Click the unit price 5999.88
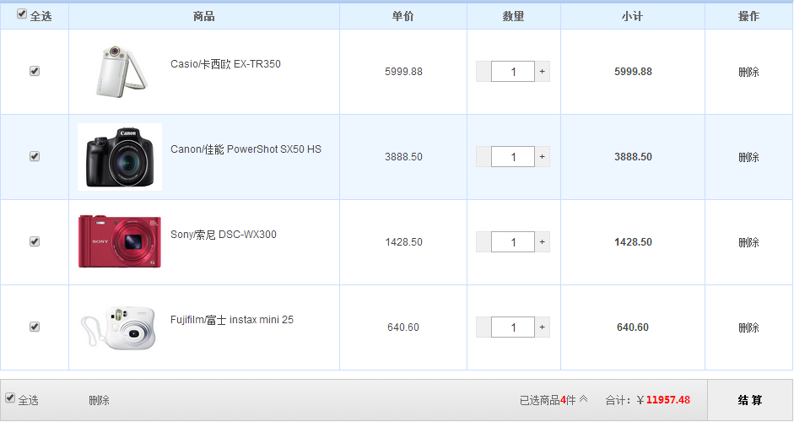This screenshot has width=794, height=422. [x=403, y=72]
